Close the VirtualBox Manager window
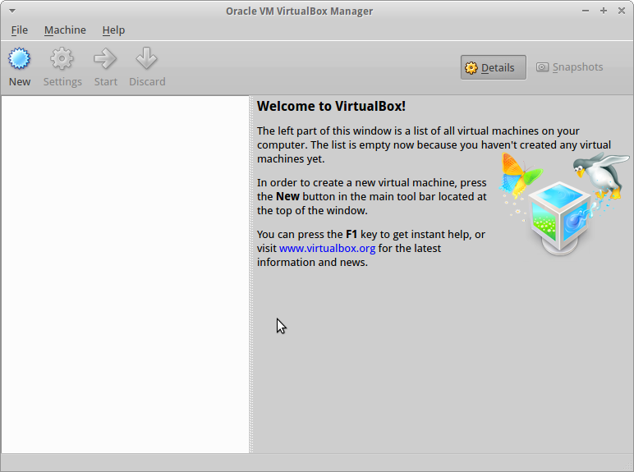The image size is (634, 472). (x=622, y=11)
